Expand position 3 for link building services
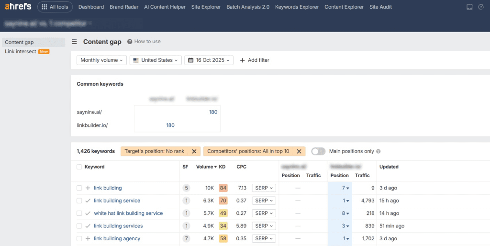The width and height of the screenshot is (490, 246). [x=345, y=226]
